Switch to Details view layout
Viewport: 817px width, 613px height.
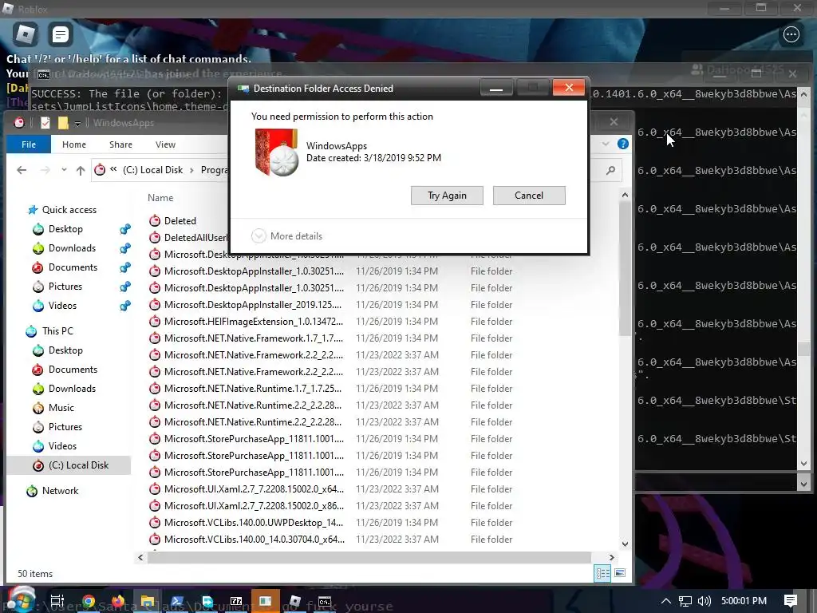[x=603, y=573]
